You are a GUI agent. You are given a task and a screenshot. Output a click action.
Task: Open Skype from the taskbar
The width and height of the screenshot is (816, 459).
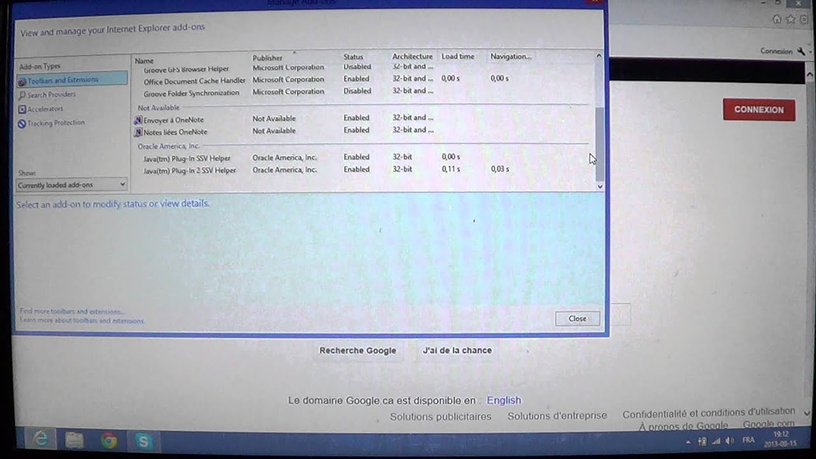click(143, 441)
